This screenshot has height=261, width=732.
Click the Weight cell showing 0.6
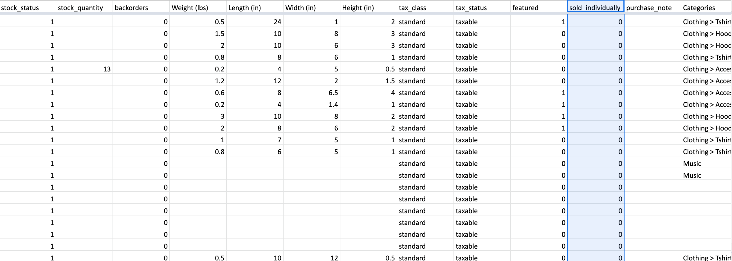point(198,93)
